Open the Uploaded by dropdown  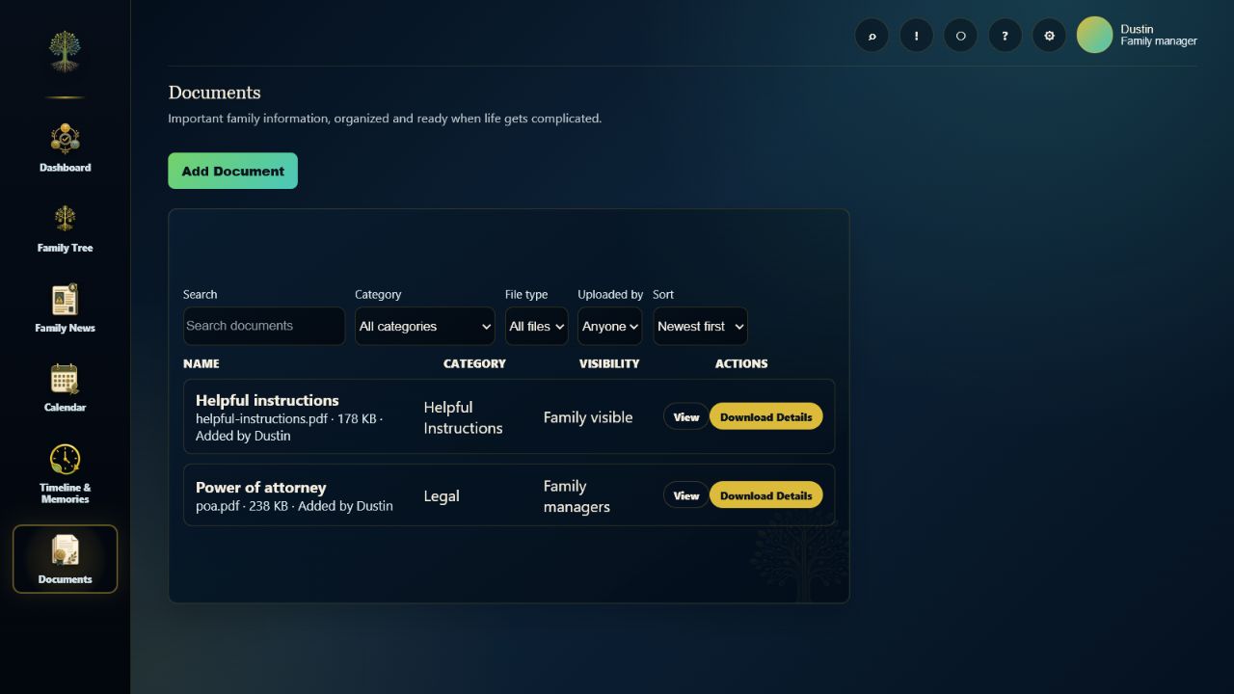click(x=609, y=326)
